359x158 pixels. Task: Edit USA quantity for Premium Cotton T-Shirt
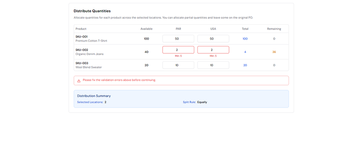213,39
